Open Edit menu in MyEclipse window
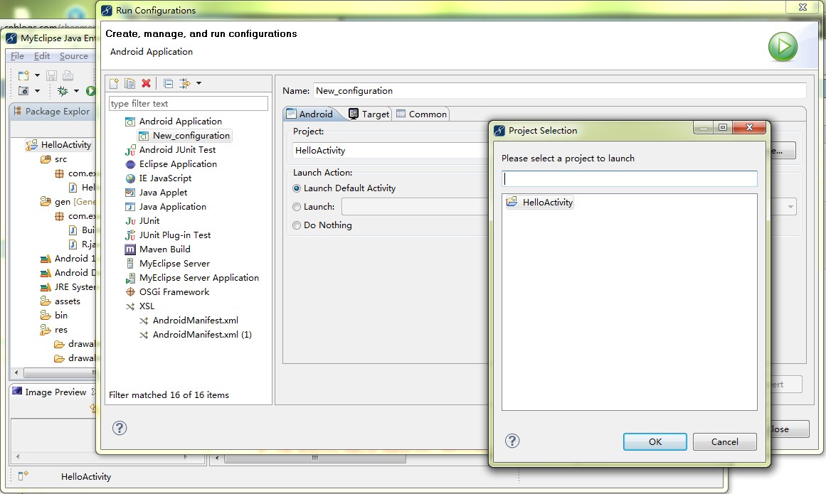This screenshot has width=826, height=494. [x=41, y=55]
